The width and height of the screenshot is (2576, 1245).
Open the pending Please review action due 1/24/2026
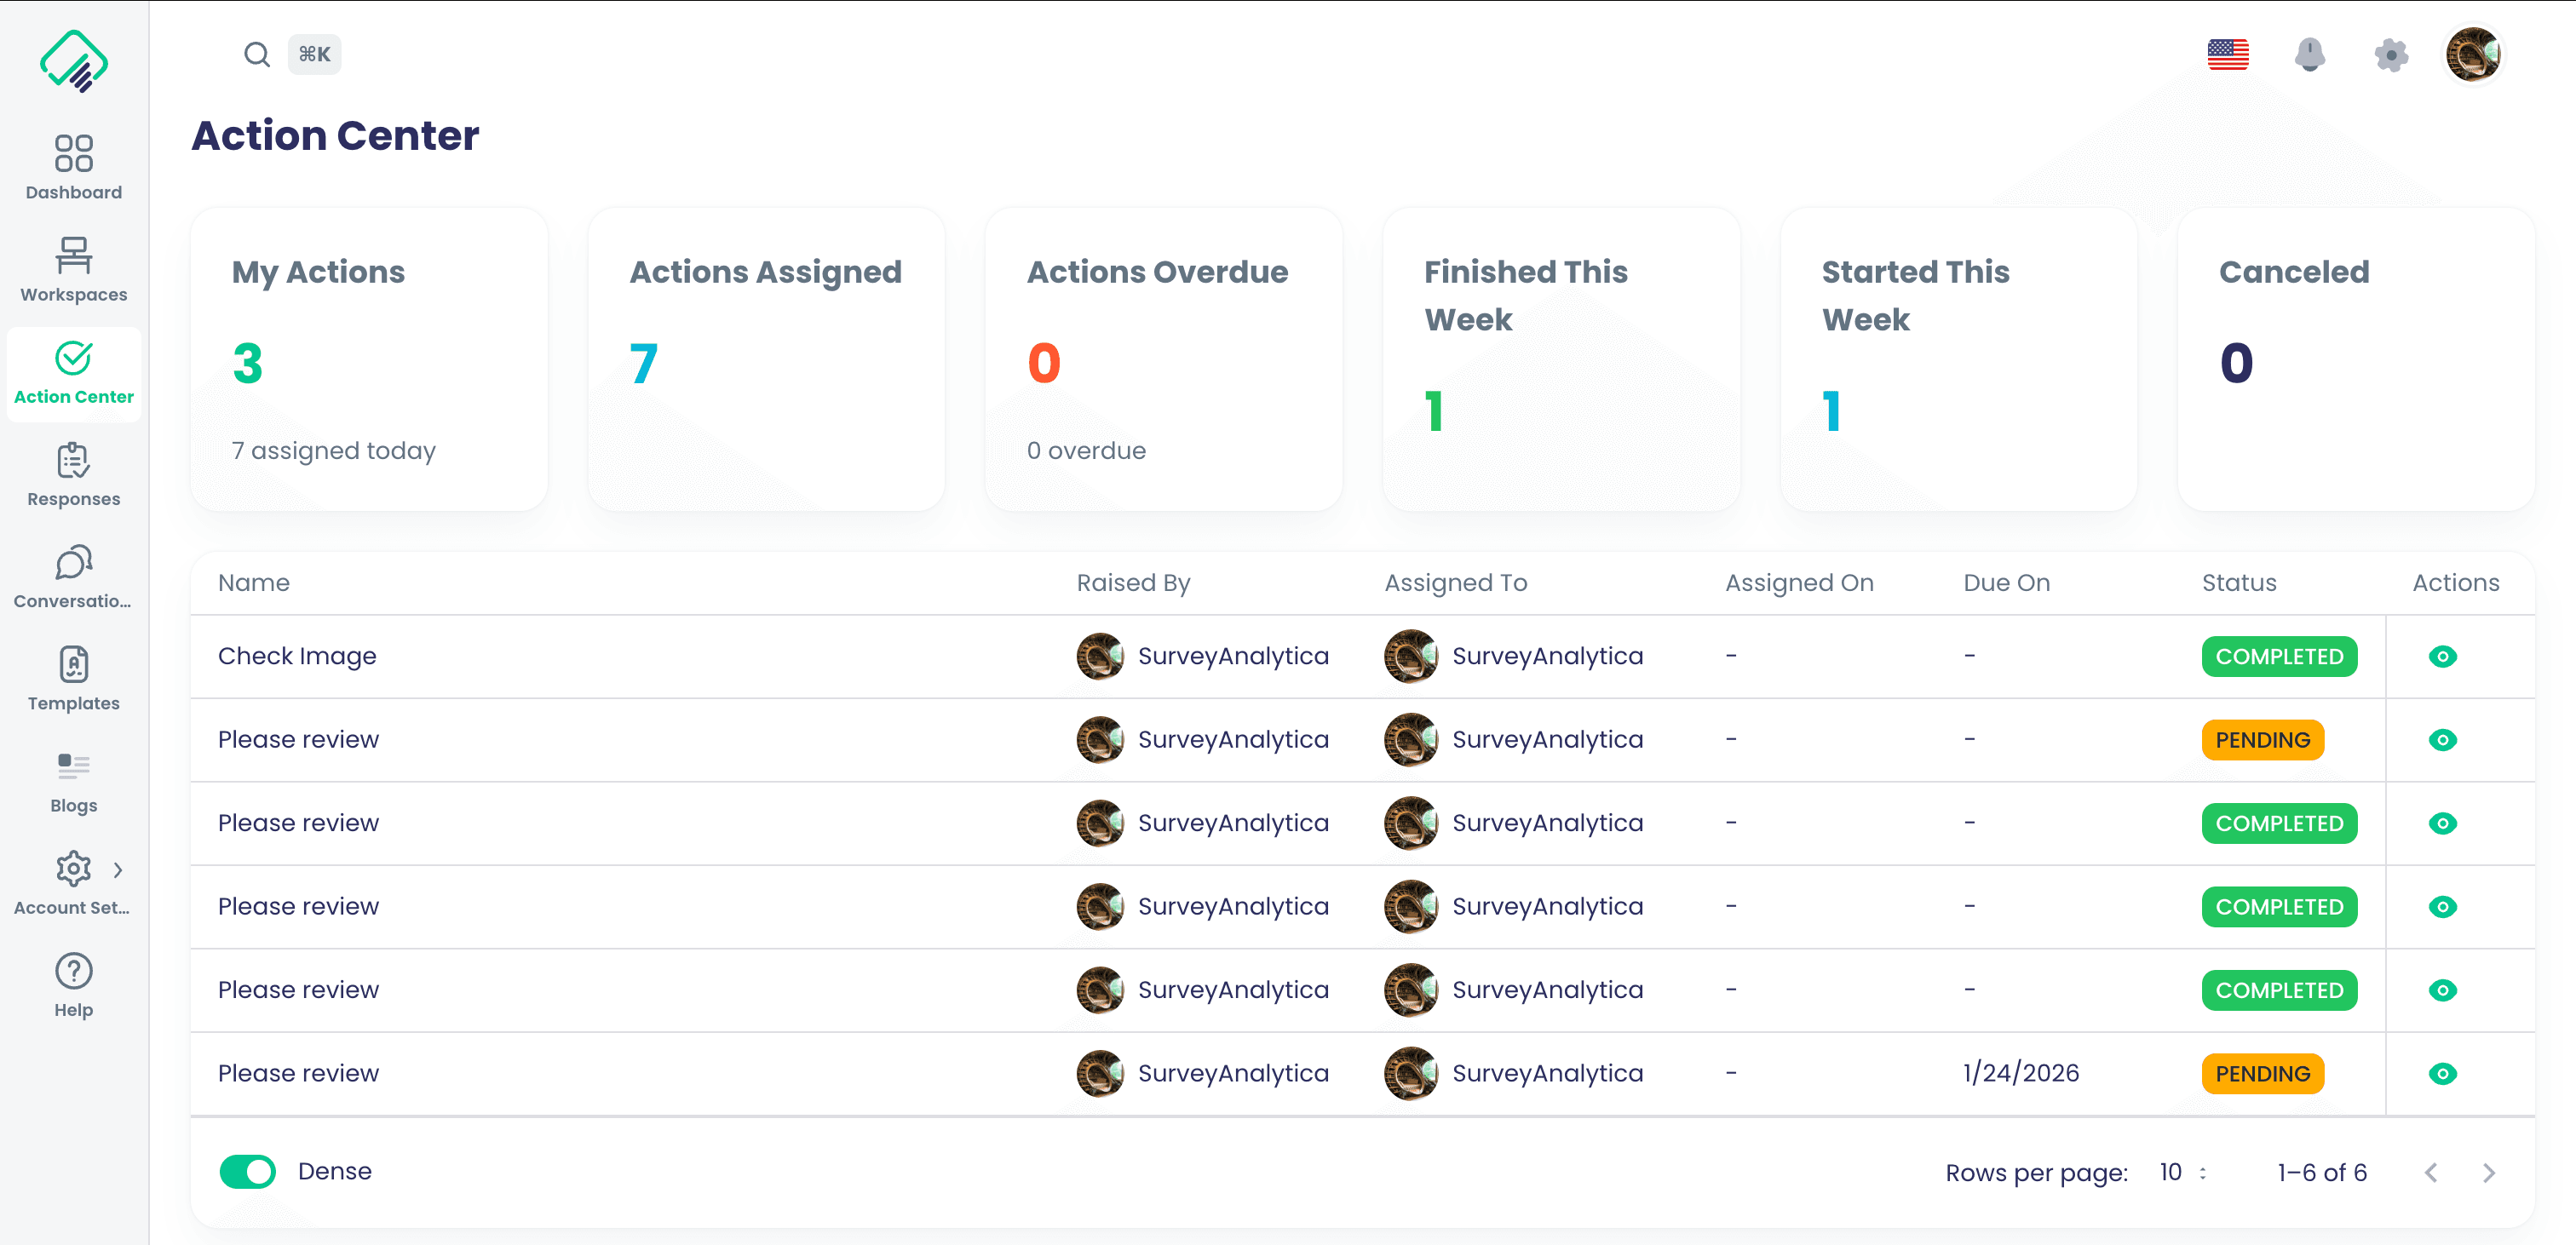tap(2443, 1073)
